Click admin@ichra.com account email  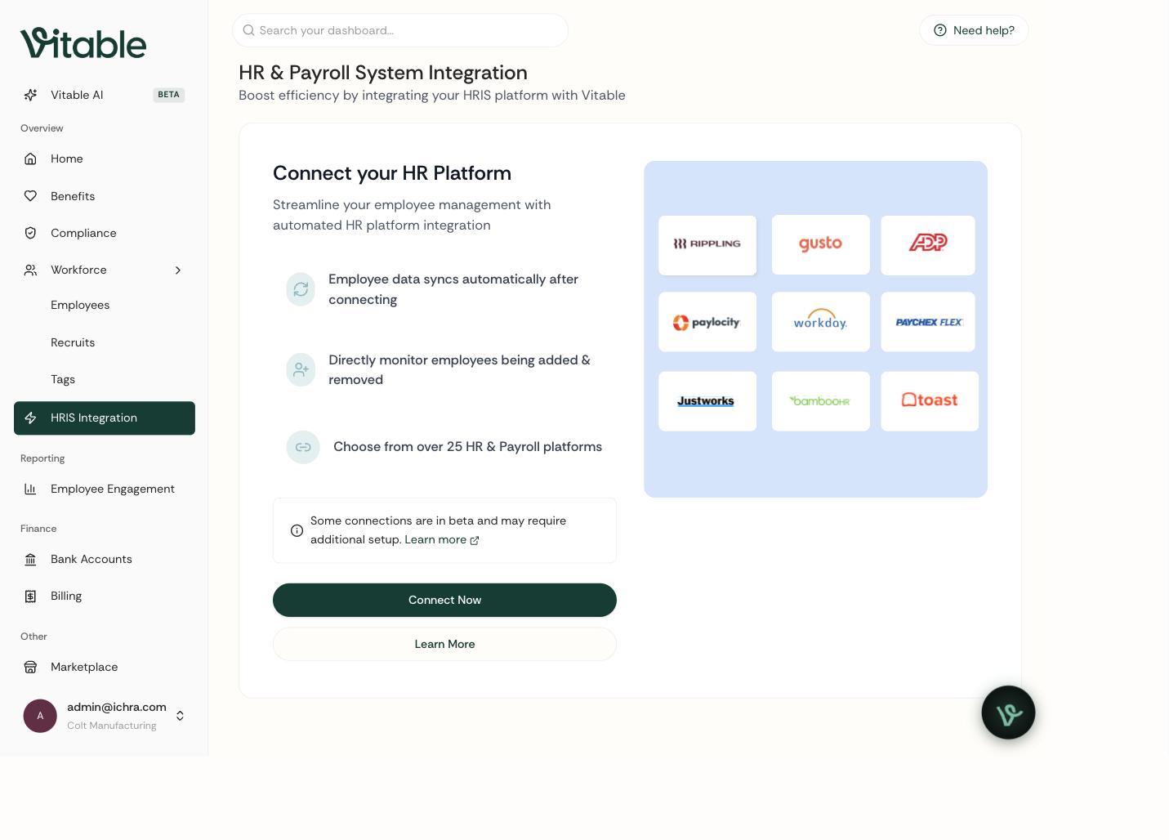[x=117, y=707]
